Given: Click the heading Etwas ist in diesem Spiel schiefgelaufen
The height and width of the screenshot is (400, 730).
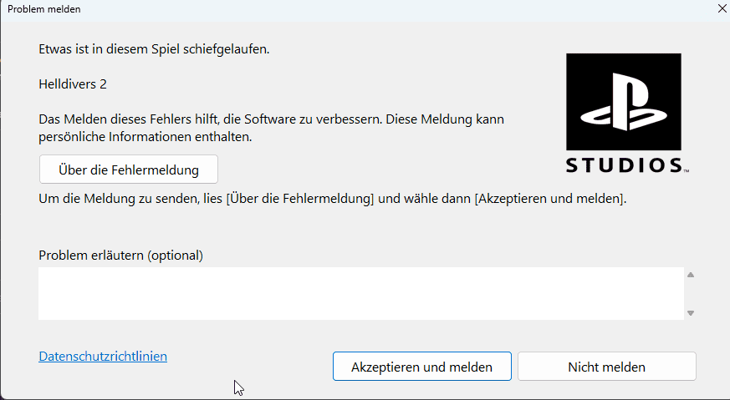Looking at the screenshot, I should (154, 48).
